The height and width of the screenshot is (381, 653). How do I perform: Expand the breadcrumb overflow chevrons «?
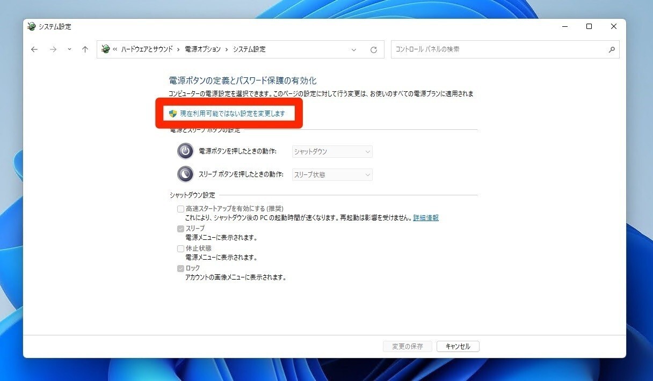point(115,49)
